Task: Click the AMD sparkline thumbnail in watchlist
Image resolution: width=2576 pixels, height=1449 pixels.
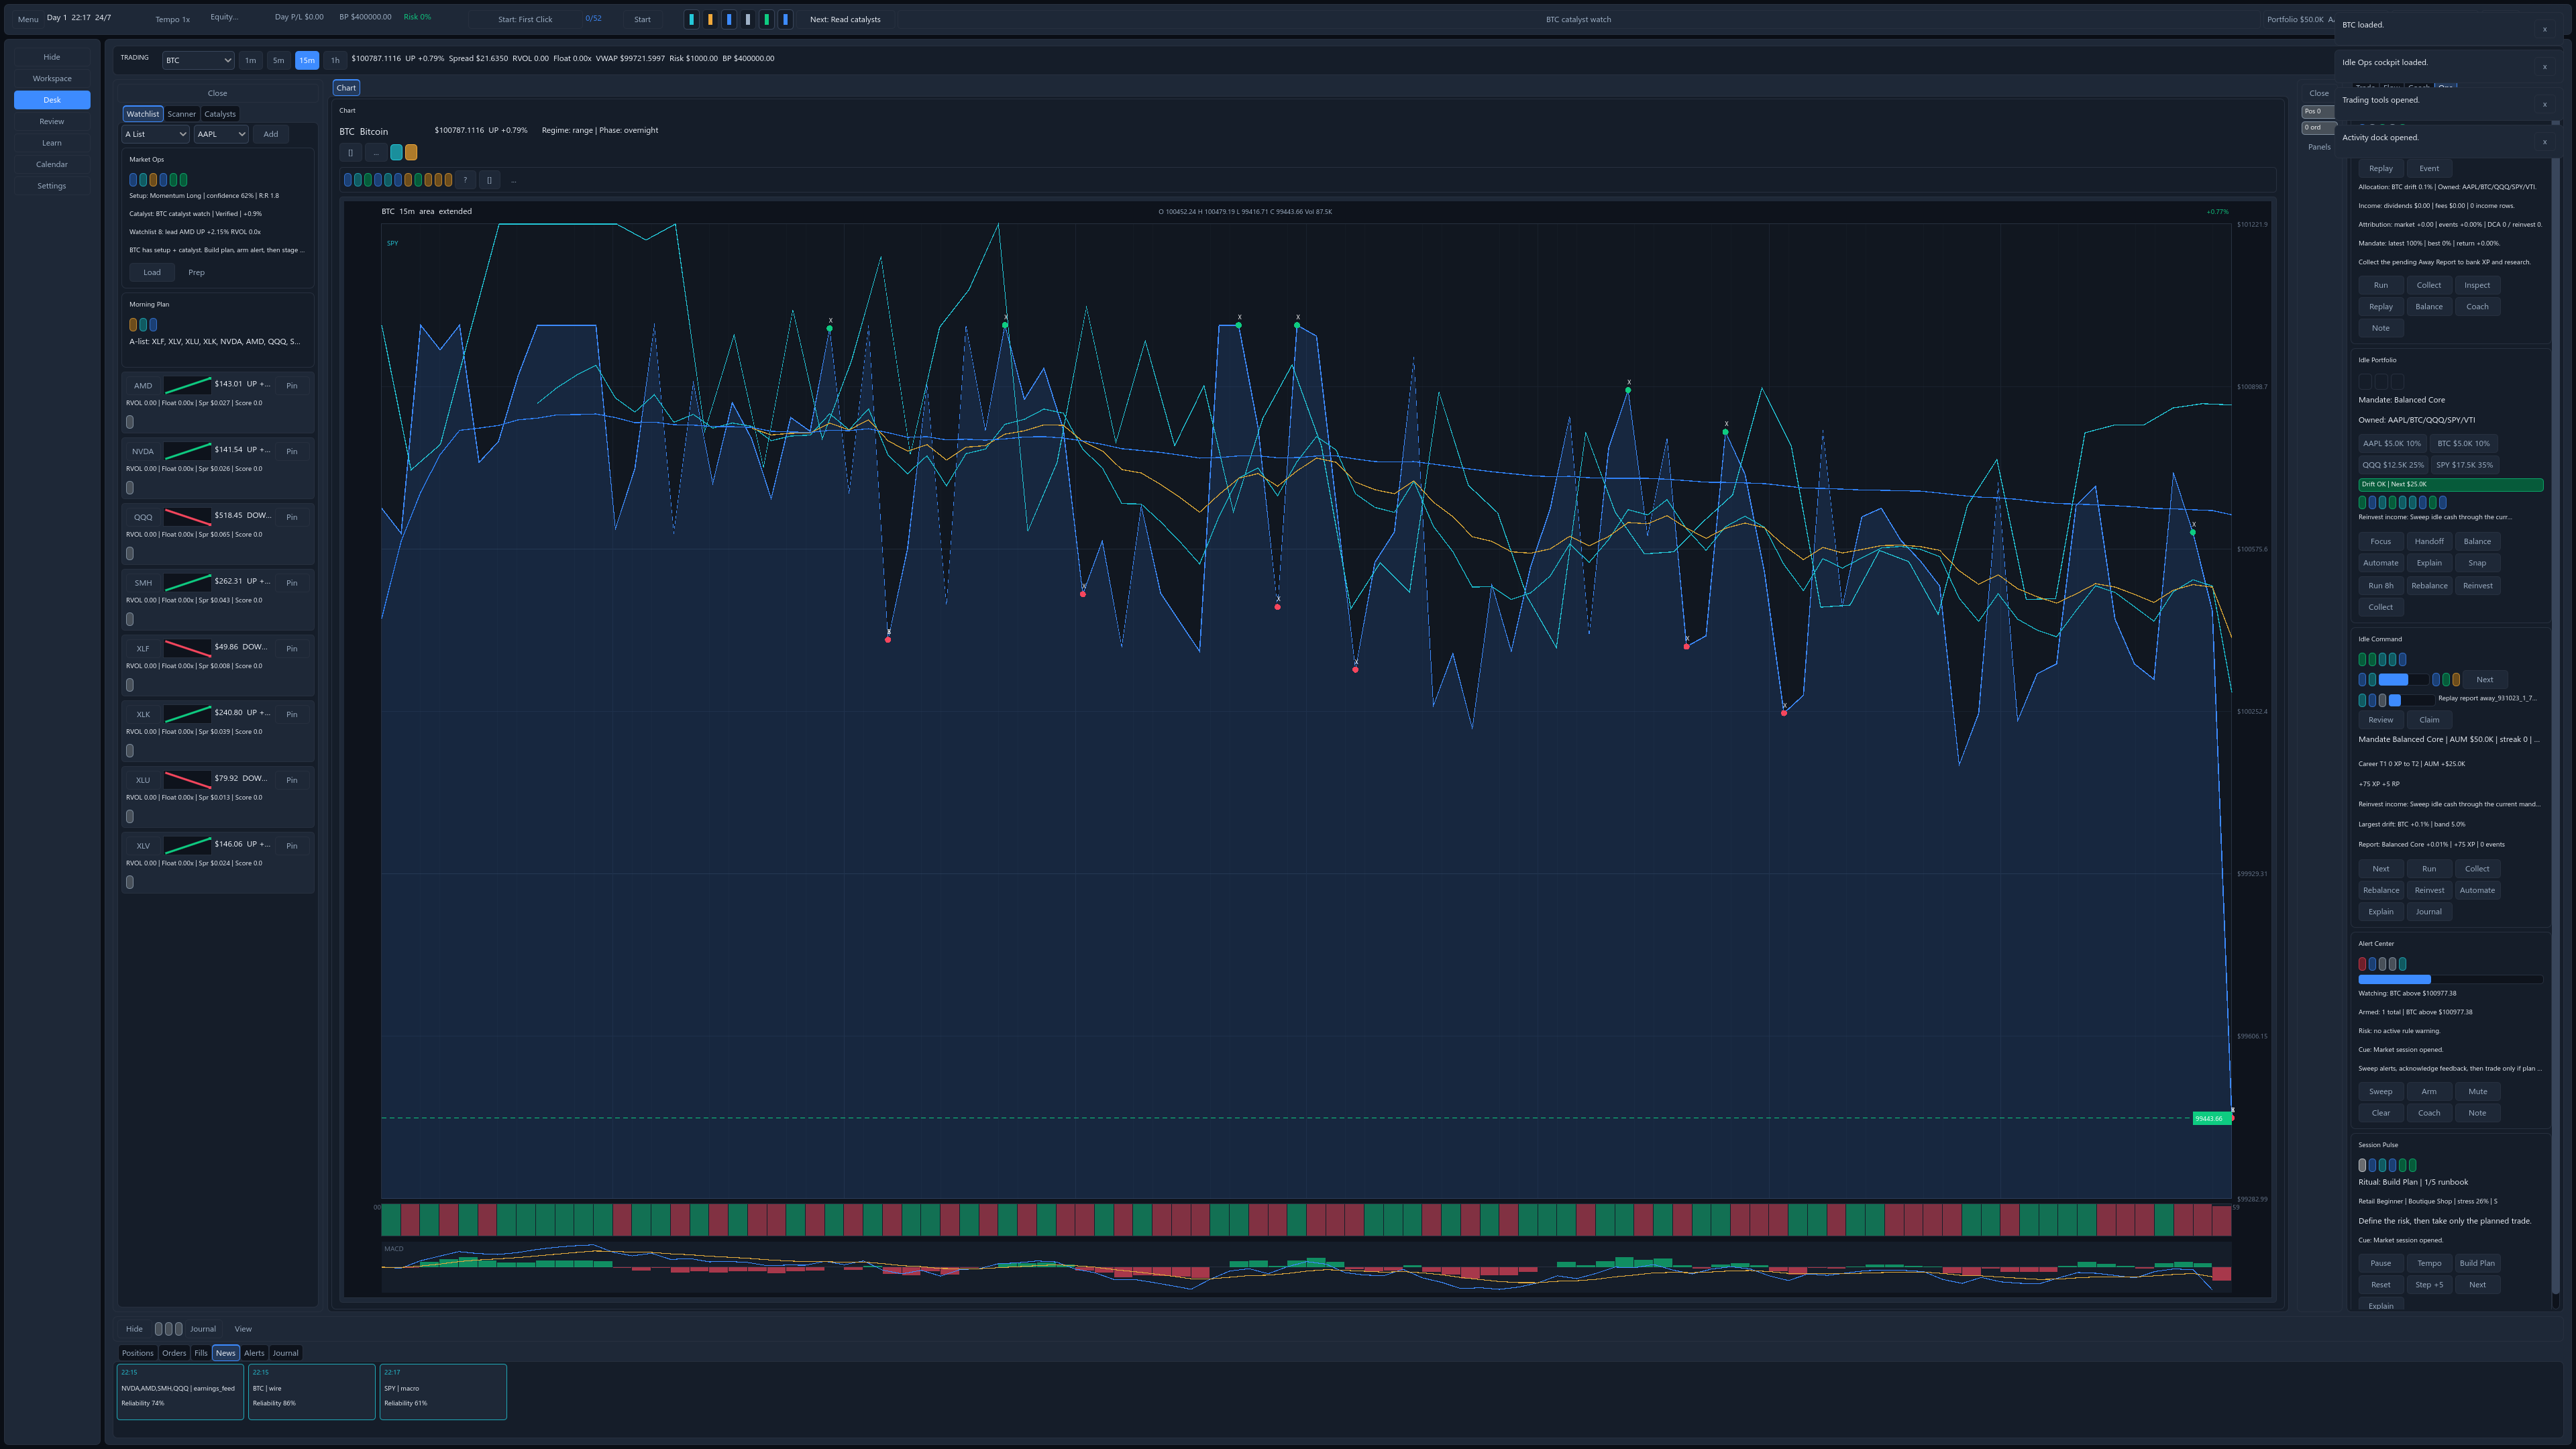Action: pyautogui.click(x=187, y=385)
